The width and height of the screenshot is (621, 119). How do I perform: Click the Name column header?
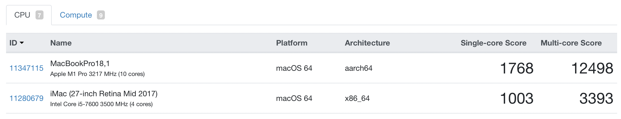click(61, 43)
